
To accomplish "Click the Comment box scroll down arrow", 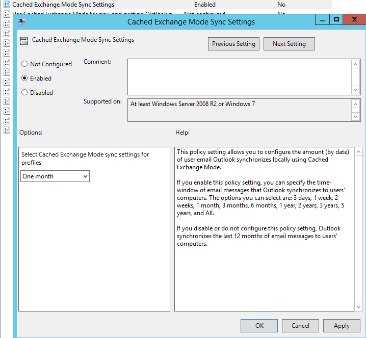I will click(355, 90).
